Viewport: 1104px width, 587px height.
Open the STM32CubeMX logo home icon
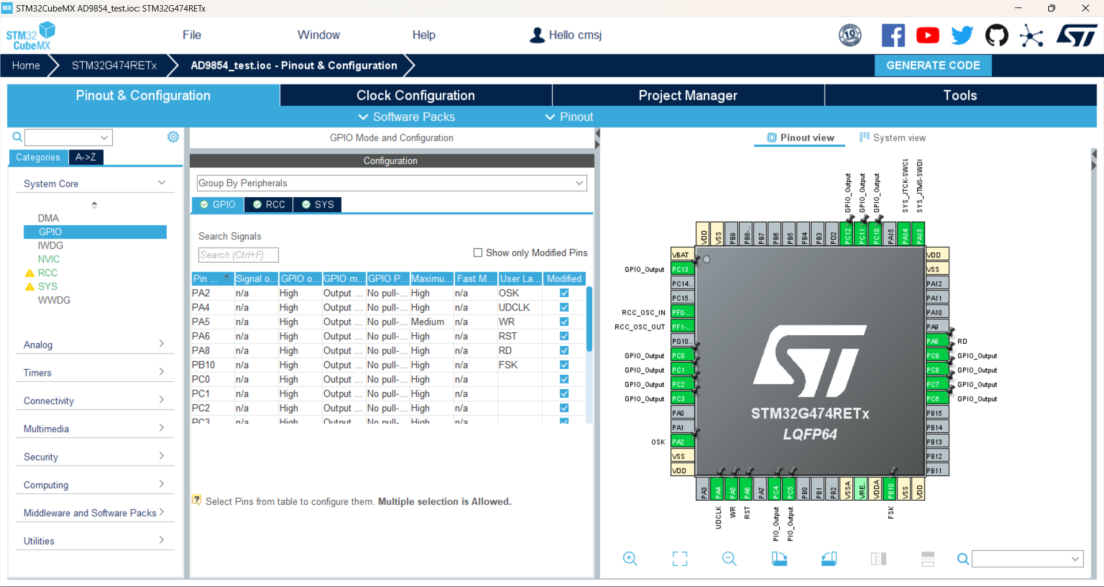[x=30, y=36]
